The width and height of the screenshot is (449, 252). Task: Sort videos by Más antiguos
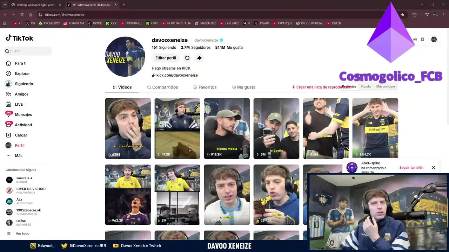click(386, 86)
